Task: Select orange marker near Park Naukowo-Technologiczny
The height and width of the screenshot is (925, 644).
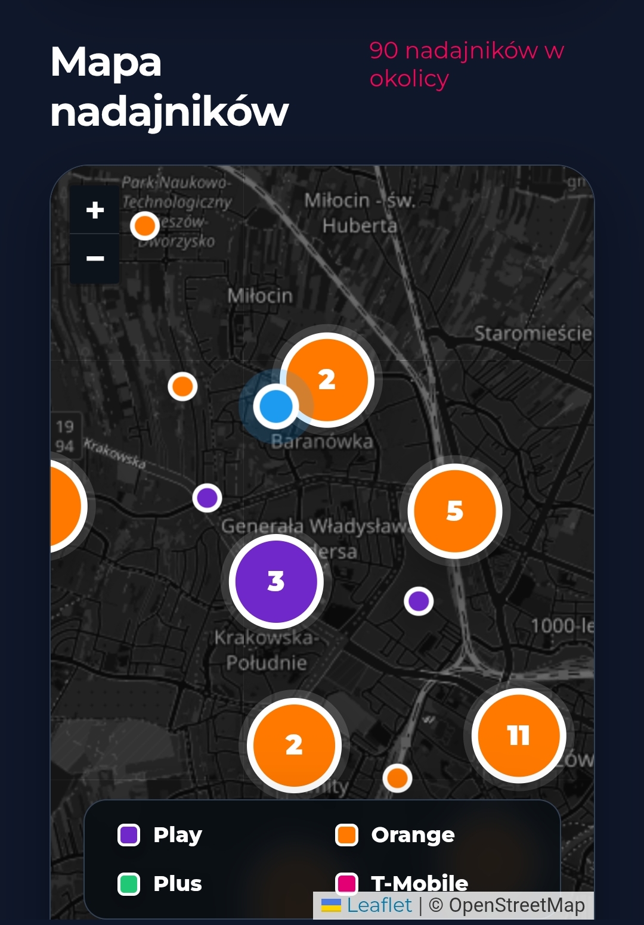Action: pyautogui.click(x=144, y=226)
